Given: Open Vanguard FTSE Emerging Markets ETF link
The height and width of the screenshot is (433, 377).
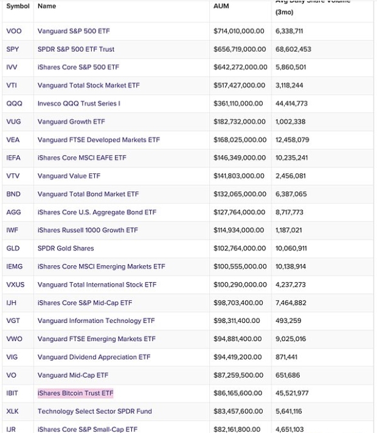Looking at the screenshot, I should coord(97,339).
